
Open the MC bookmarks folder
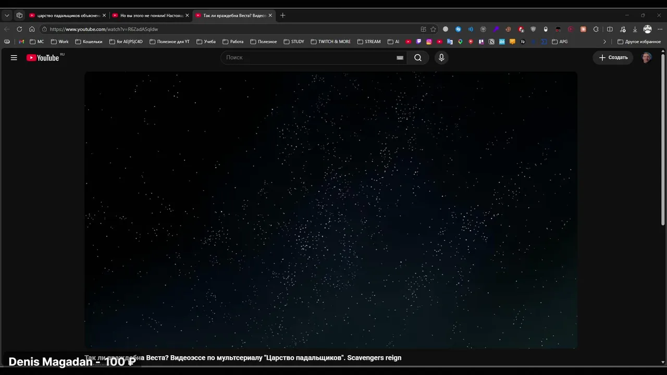tap(37, 42)
